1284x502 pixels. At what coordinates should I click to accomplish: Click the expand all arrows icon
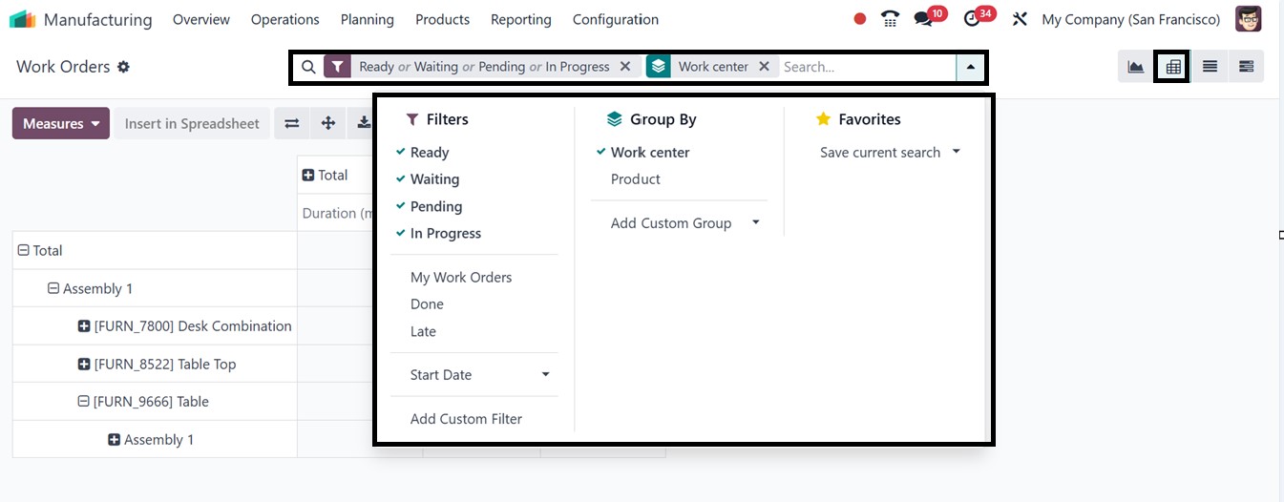tap(327, 123)
